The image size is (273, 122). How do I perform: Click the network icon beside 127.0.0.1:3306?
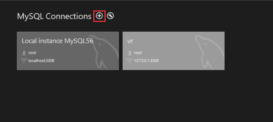130,61
